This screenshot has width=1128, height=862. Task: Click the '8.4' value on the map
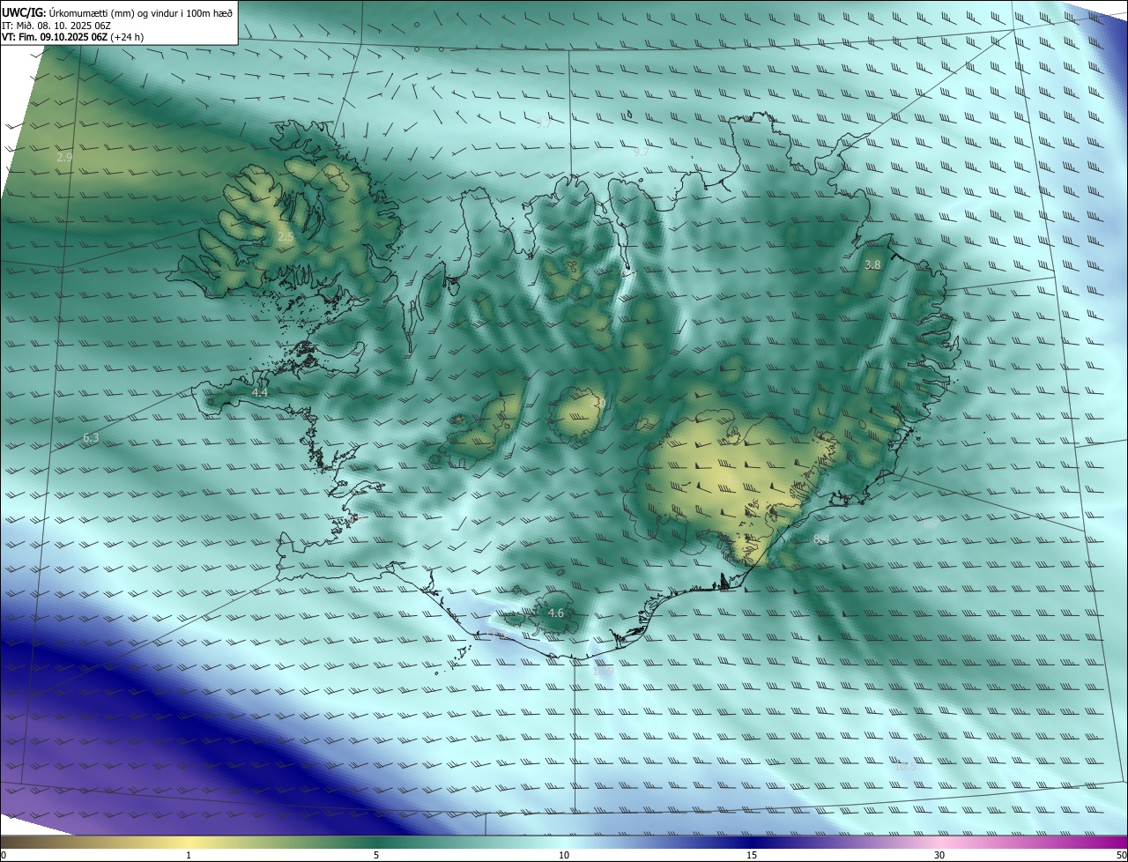[x=821, y=539]
